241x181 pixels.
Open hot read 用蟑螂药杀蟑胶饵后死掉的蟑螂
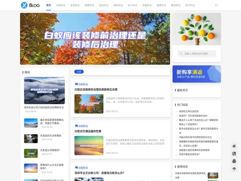(x=198, y=143)
